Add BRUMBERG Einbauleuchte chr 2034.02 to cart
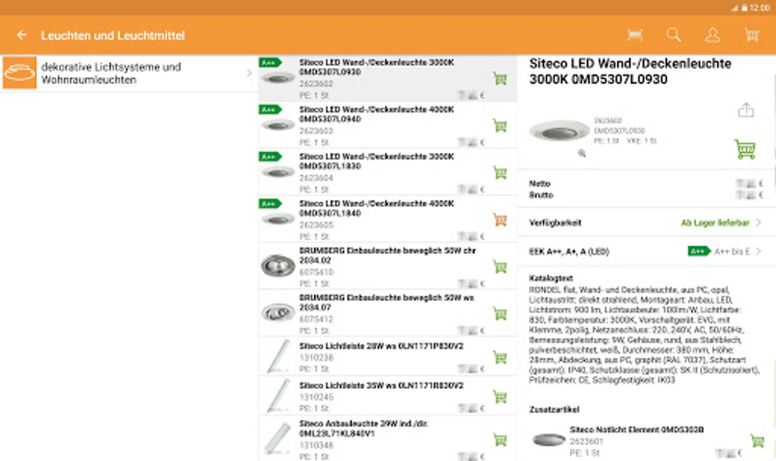The width and height of the screenshot is (776, 461). point(500,267)
